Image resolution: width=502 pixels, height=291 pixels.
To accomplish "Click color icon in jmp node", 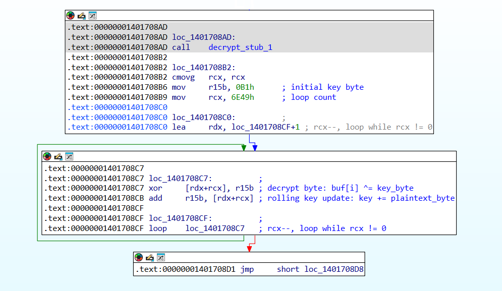I will [139, 257].
